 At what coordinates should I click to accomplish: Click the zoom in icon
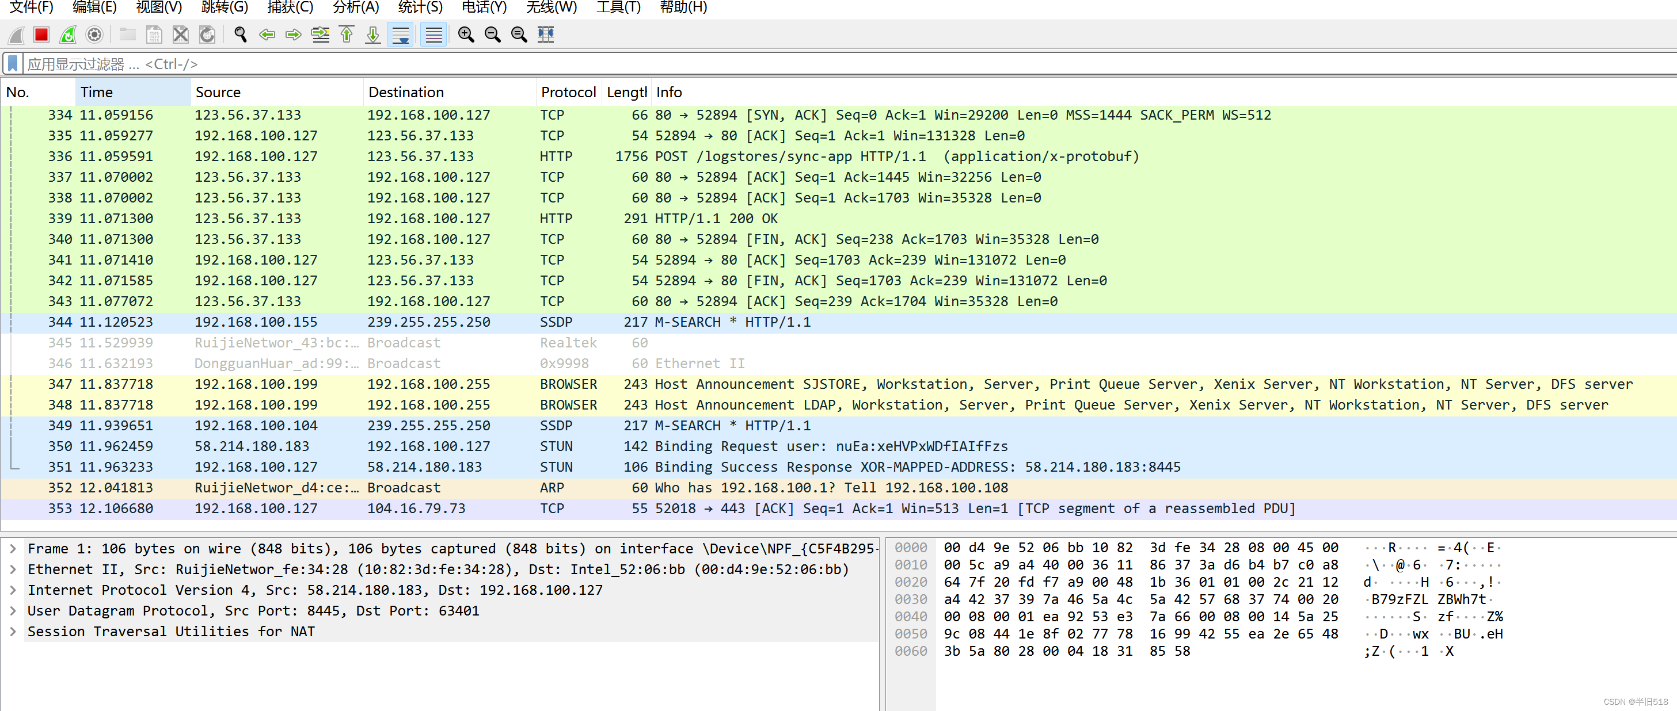click(467, 36)
